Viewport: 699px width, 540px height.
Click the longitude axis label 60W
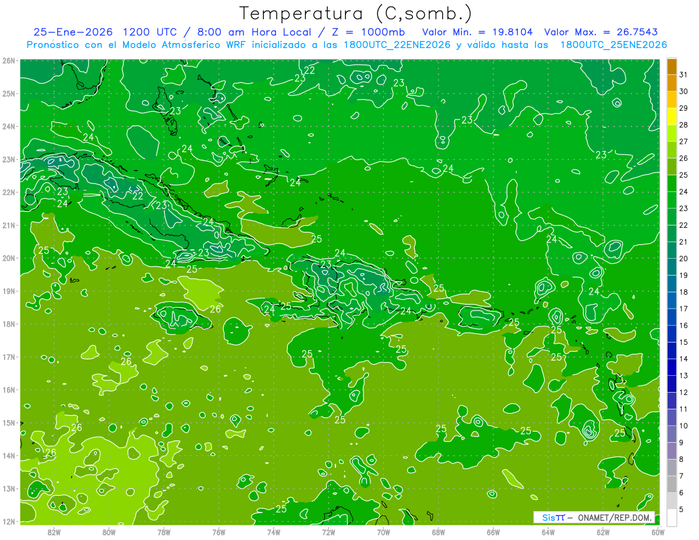tap(658, 532)
